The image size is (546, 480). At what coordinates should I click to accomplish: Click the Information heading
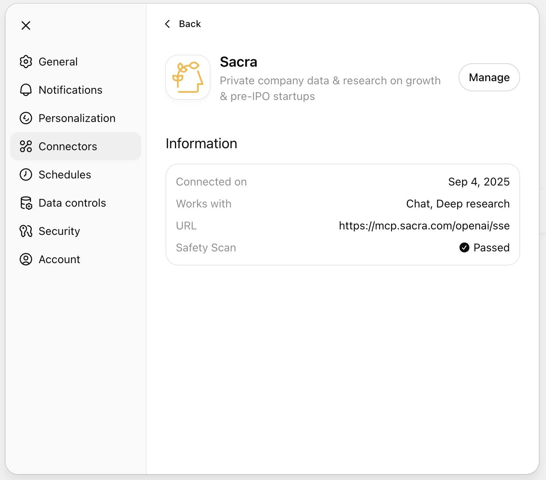tap(201, 144)
